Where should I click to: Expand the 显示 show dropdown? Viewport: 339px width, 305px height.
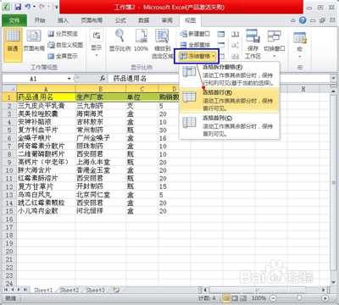[97, 44]
